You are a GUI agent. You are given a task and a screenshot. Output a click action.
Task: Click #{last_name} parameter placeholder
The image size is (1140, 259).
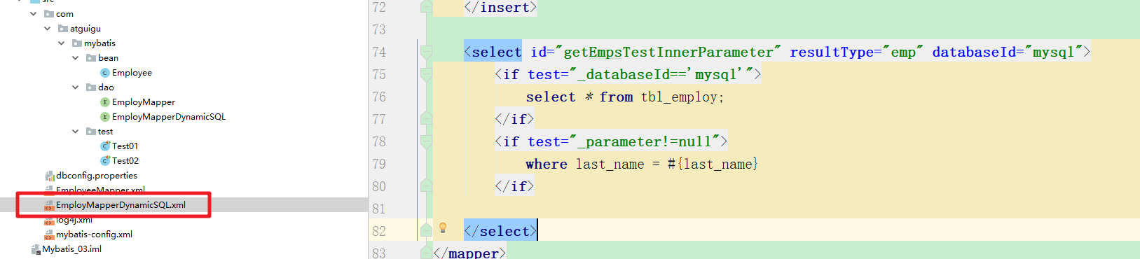[x=713, y=164]
